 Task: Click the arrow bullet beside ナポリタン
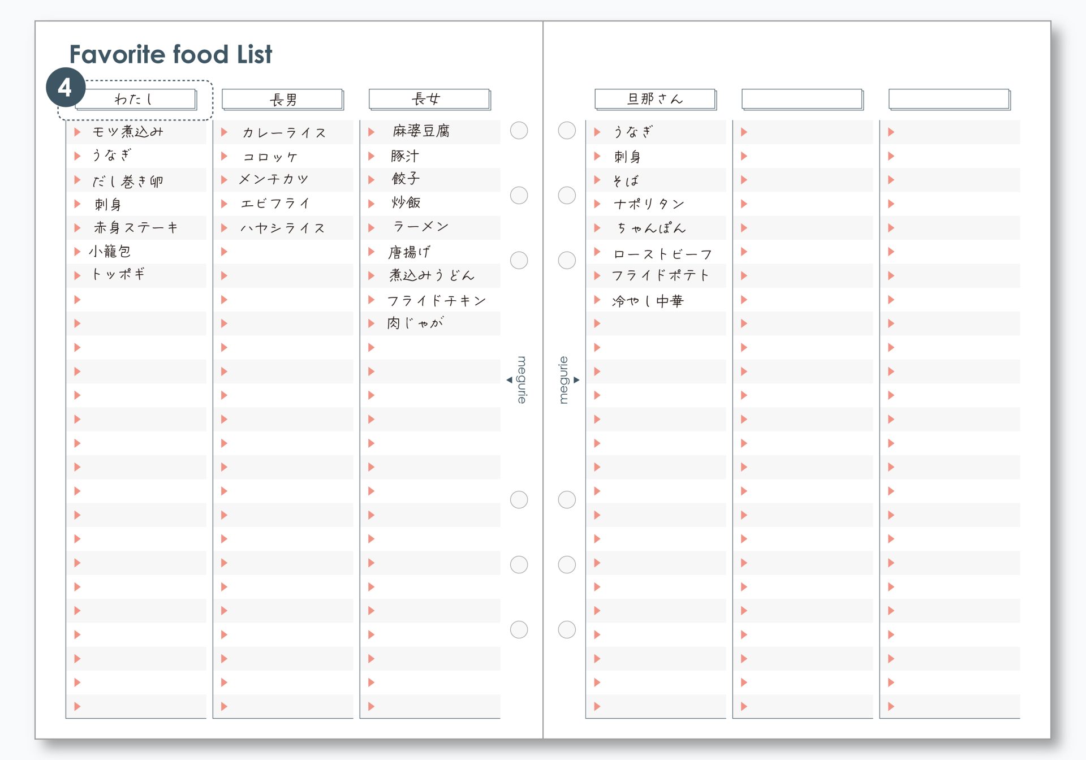(597, 204)
